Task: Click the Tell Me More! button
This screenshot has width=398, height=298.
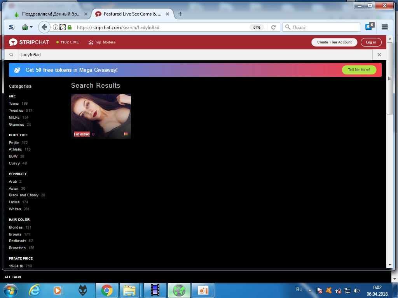Action: (x=359, y=70)
